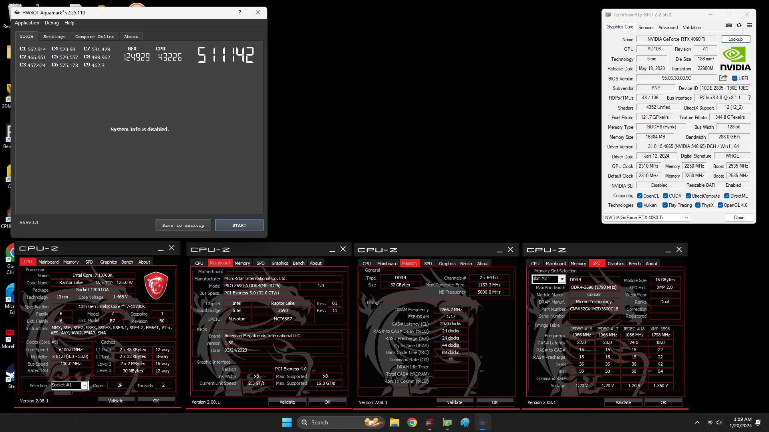Image resolution: width=769 pixels, height=432 pixels.
Task: Open the Validation tab in GPU-Z
Action: click(x=692, y=28)
